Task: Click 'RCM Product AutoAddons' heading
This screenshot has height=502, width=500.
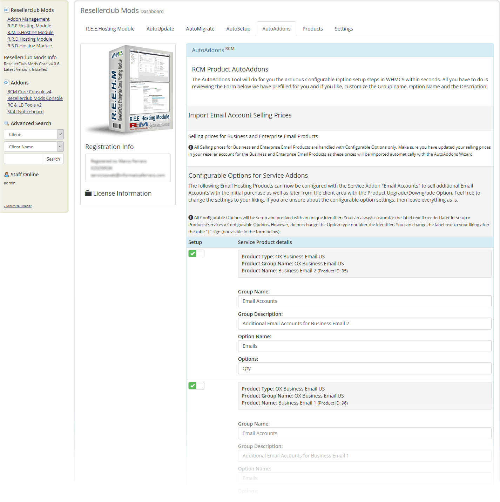Action: (x=230, y=69)
